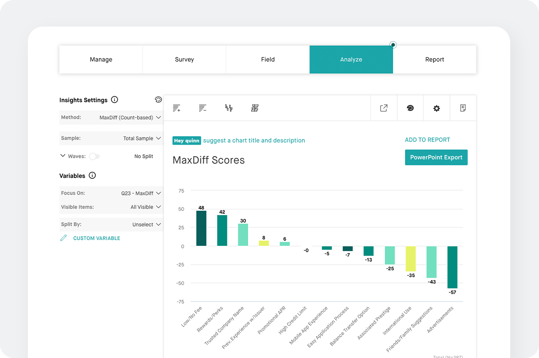This screenshot has height=358, width=539.
Task: Select the Analyze tab
Action: click(351, 60)
